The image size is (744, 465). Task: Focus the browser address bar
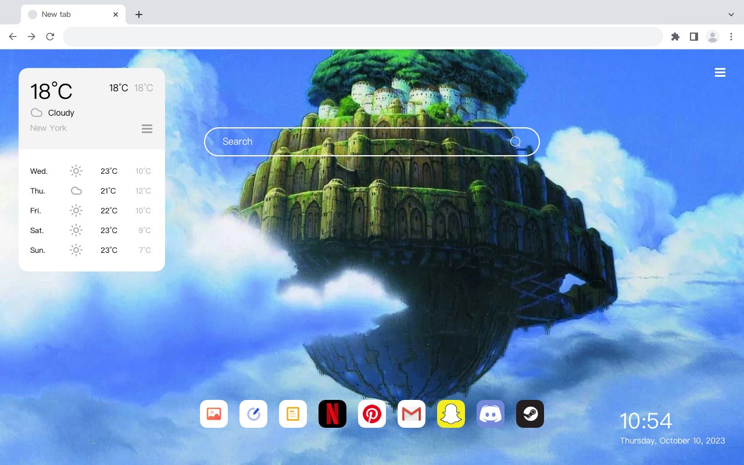(363, 37)
